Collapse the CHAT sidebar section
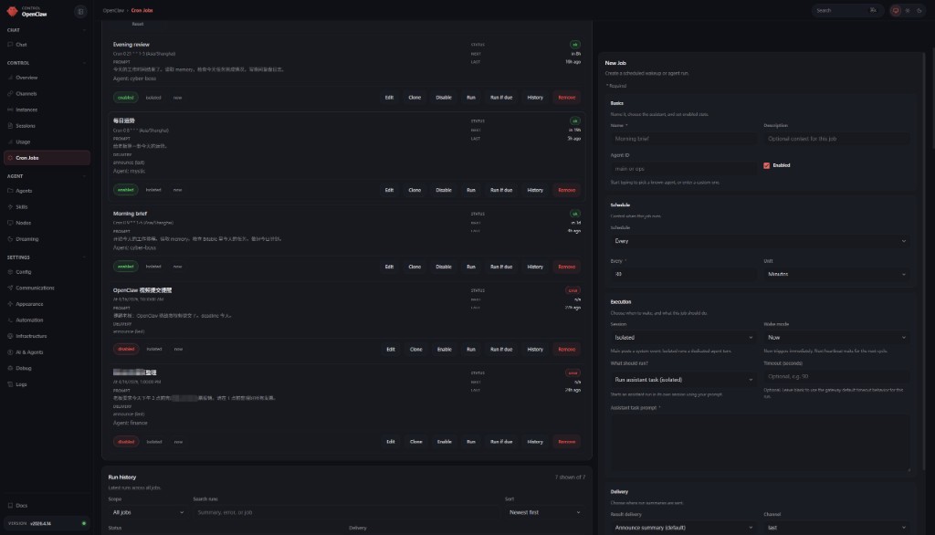This screenshot has height=535, width=935. point(84,30)
